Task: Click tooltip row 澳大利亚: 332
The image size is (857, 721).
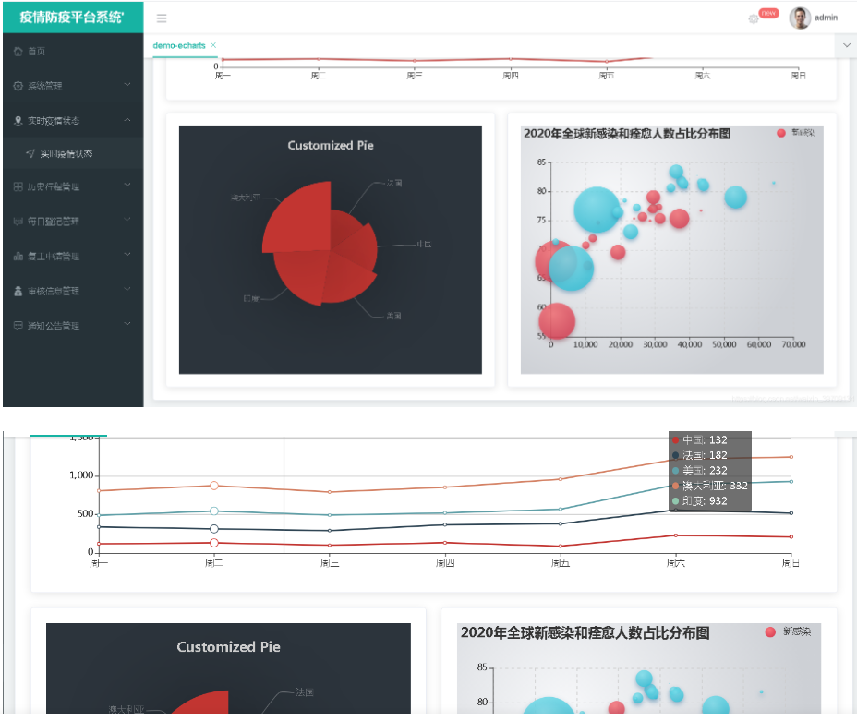Action: [710, 486]
